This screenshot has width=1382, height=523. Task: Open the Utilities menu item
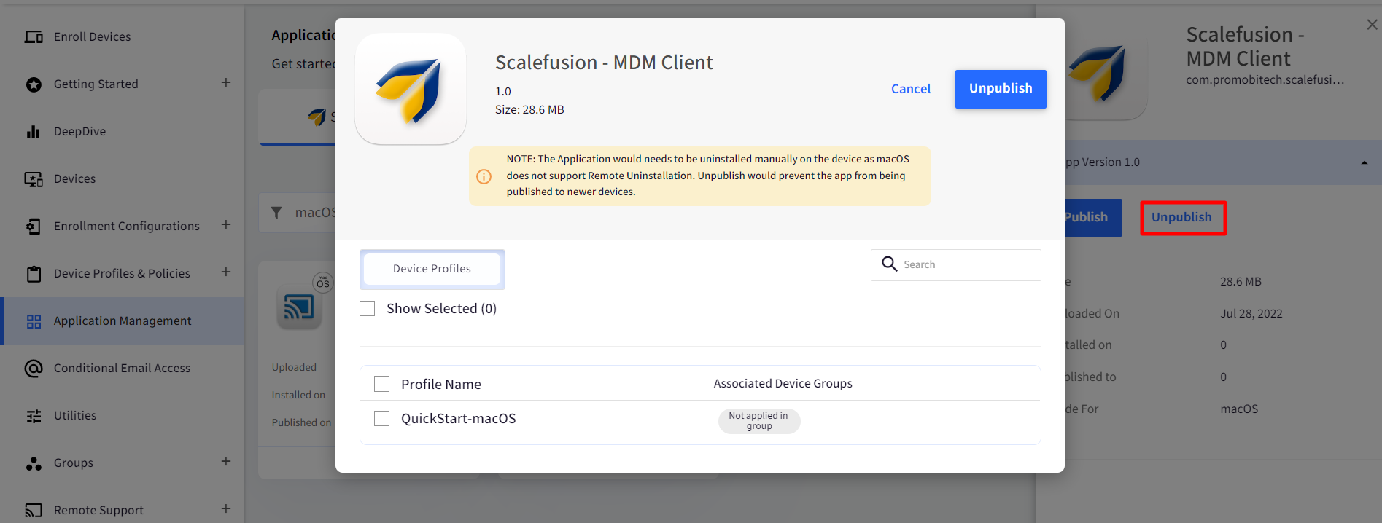(75, 416)
